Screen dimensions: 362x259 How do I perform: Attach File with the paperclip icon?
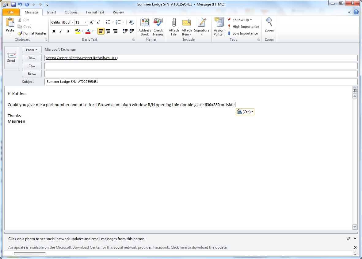coord(174,27)
